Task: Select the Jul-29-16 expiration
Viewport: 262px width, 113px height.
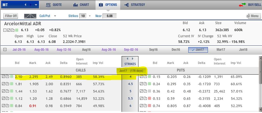Action: (19, 50)
